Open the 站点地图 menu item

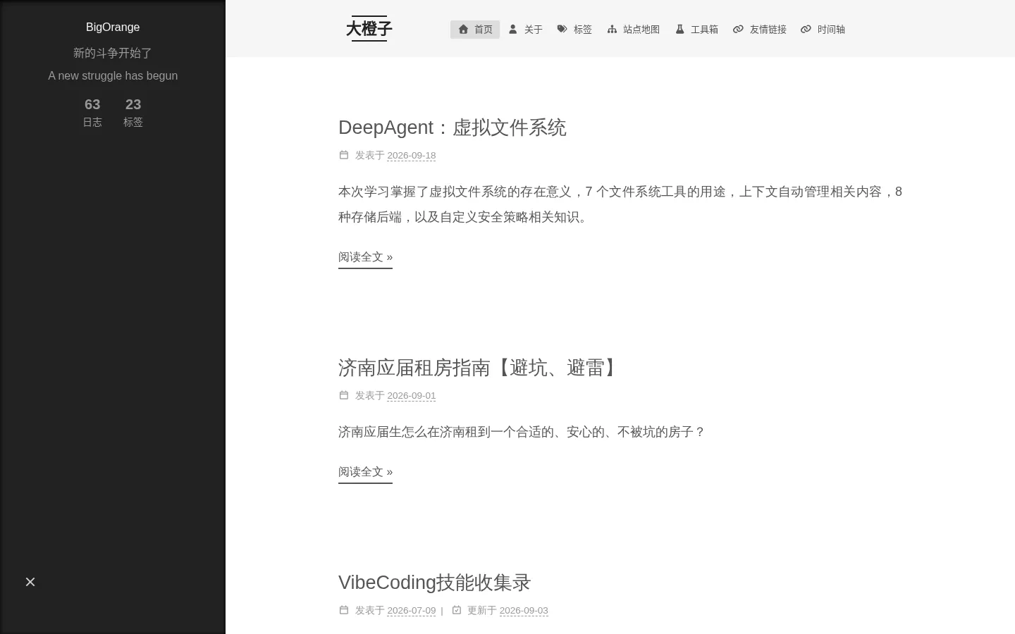633,29
